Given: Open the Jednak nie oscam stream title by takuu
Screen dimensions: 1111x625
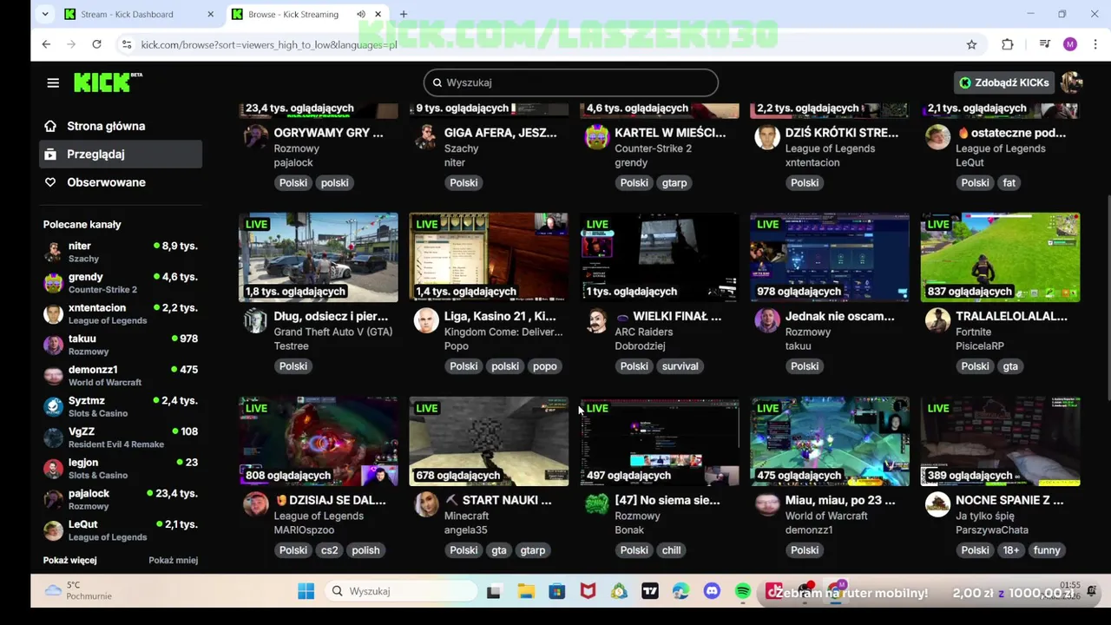Looking at the screenshot, I should [x=839, y=316].
